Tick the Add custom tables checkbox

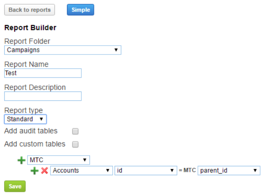click(x=75, y=144)
